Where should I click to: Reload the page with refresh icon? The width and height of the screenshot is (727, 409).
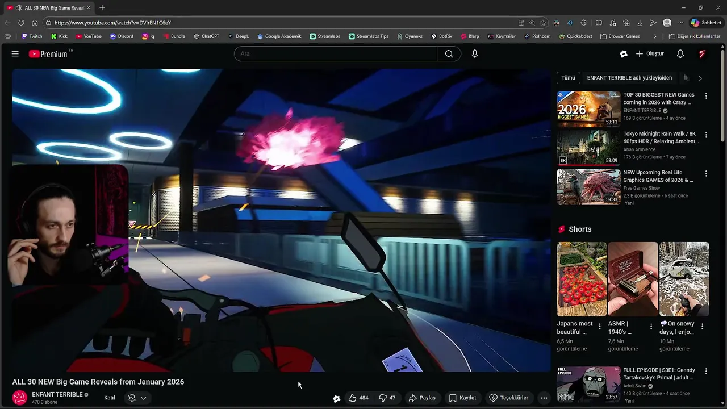pos(21,23)
